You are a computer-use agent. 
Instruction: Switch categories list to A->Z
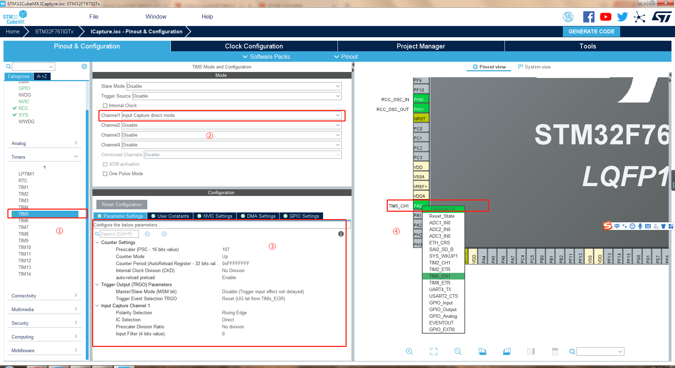pyautogui.click(x=42, y=76)
